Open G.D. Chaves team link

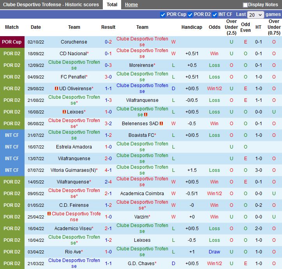[x=141, y=264]
